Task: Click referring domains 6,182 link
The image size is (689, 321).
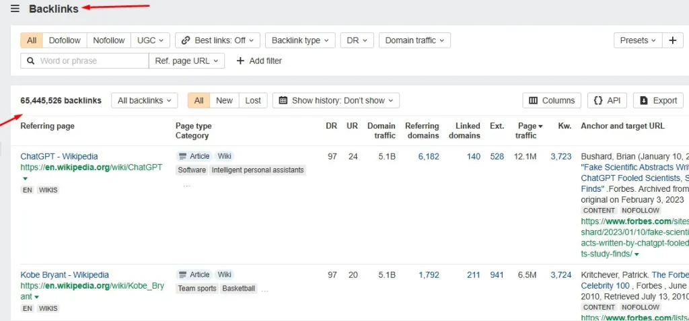Action: 429,156
